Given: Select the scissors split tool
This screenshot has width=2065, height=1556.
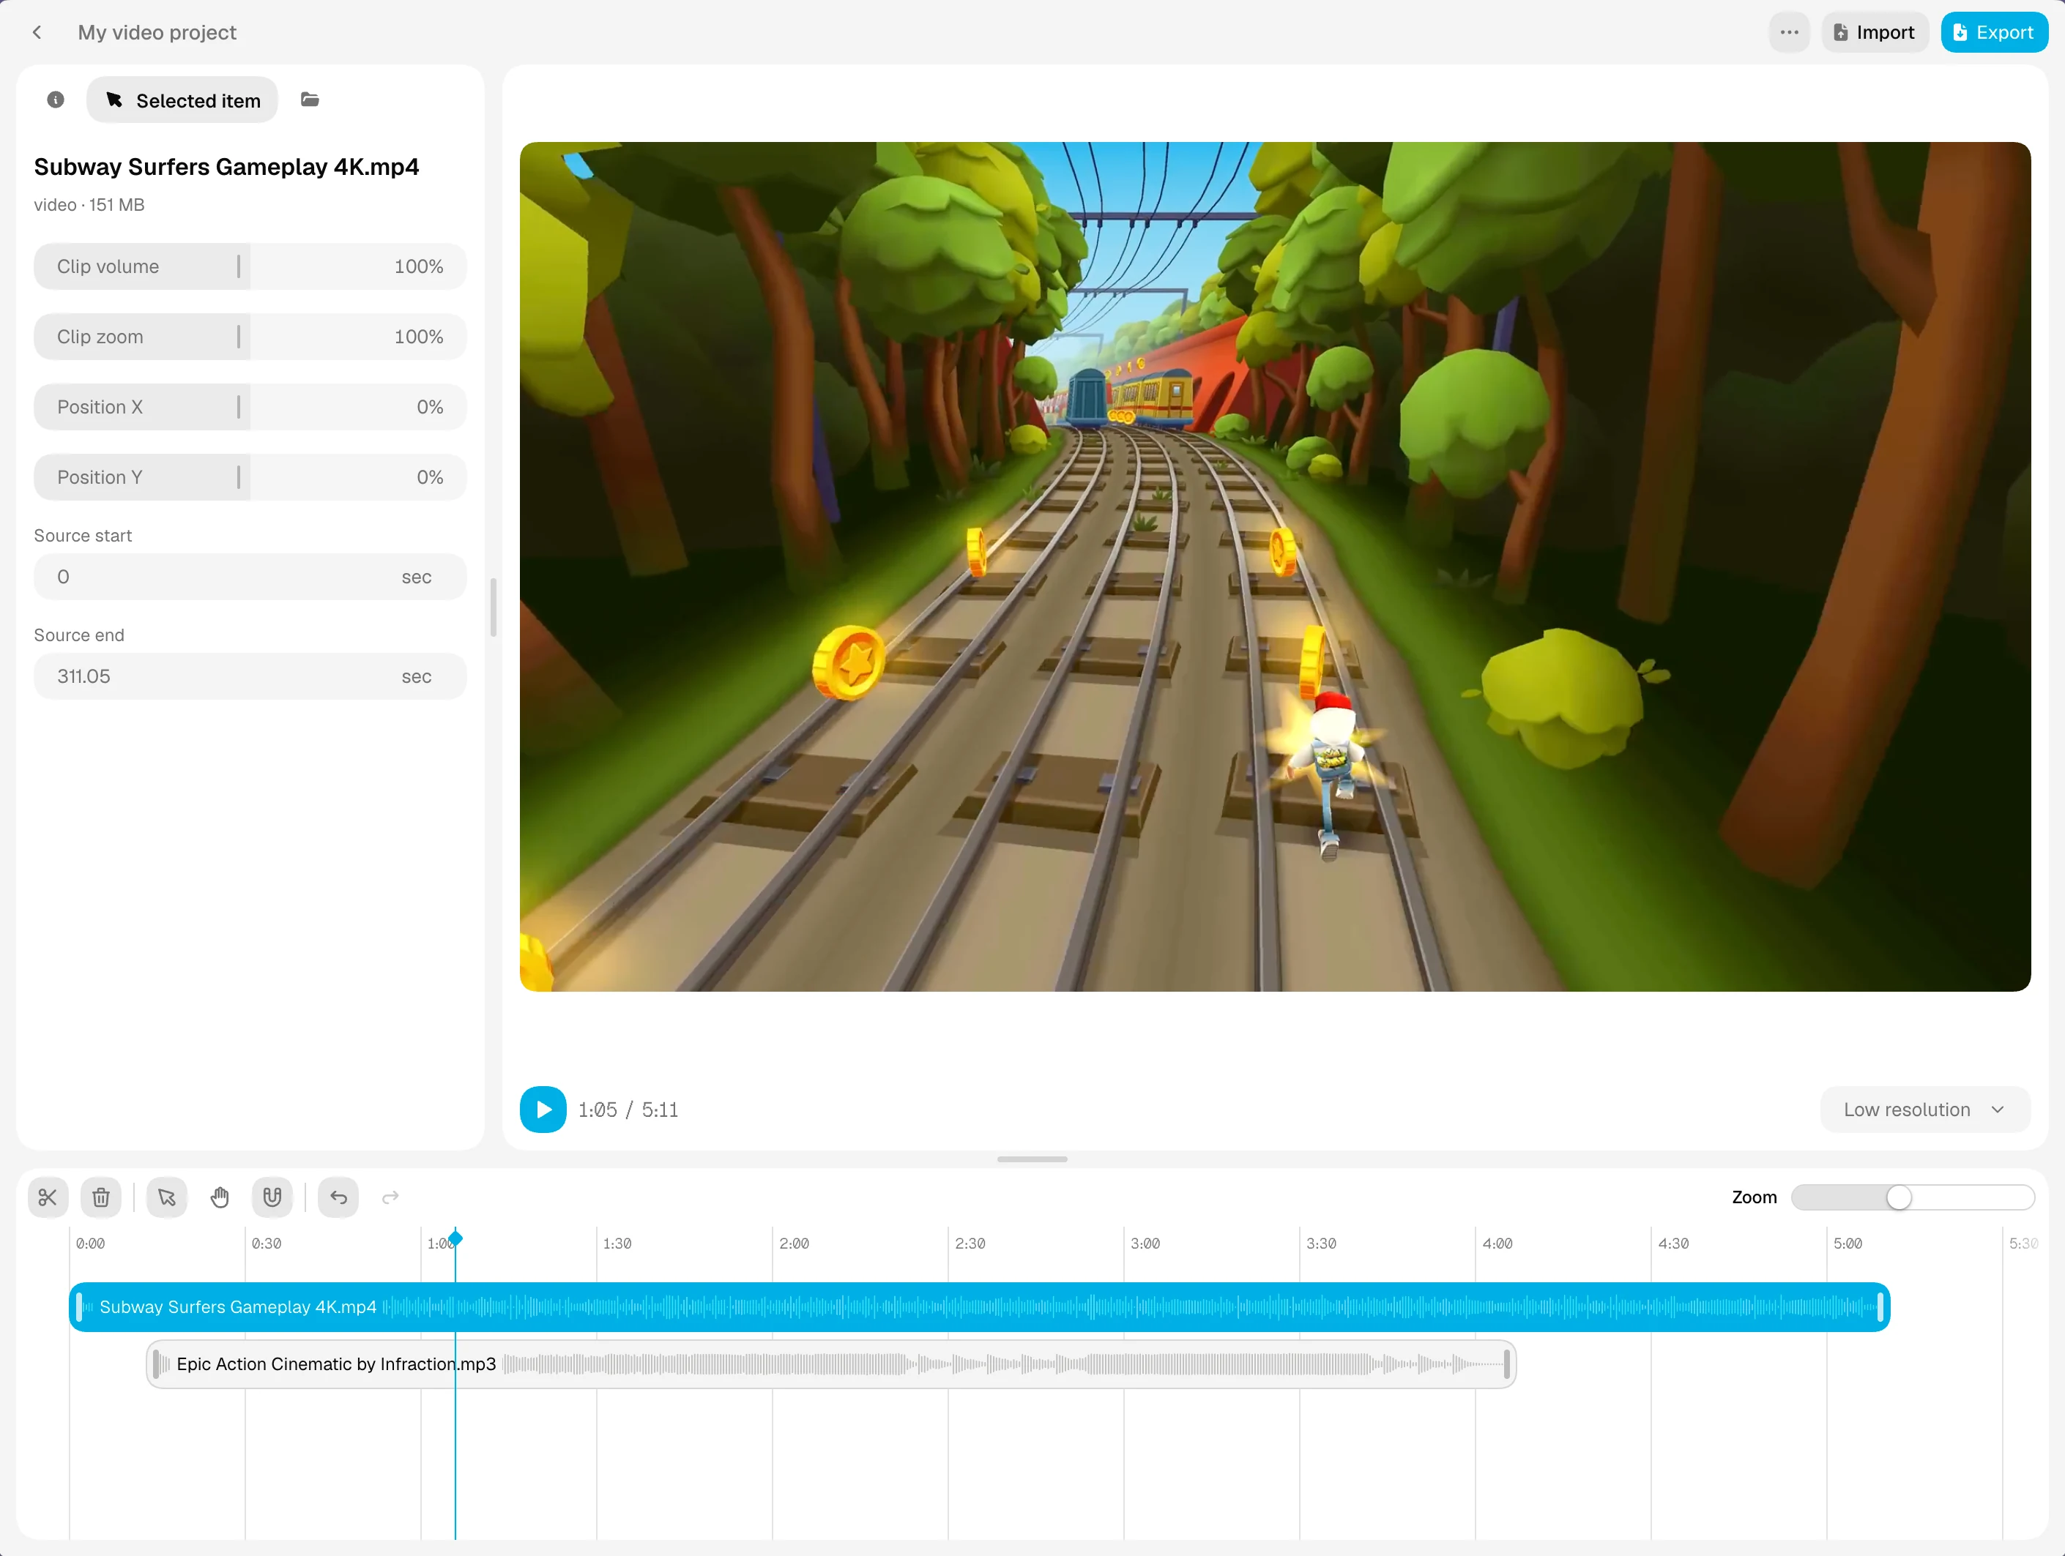Looking at the screenshot, I should 48,1198.
